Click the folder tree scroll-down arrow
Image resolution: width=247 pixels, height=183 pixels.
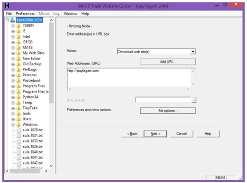tap(51, 166)
